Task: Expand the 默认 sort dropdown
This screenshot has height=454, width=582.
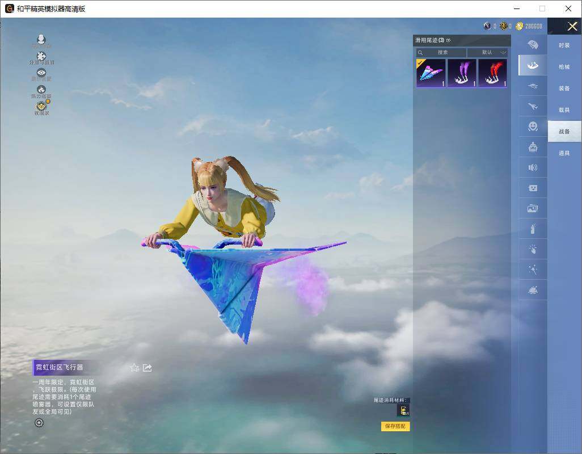Action: tap(488, 52)
